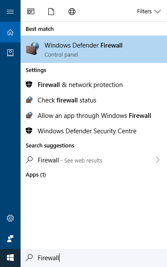The image size is (167, 267).
Task: Open Windows Defender Security Centre
Action: click(x=94, y=131)
